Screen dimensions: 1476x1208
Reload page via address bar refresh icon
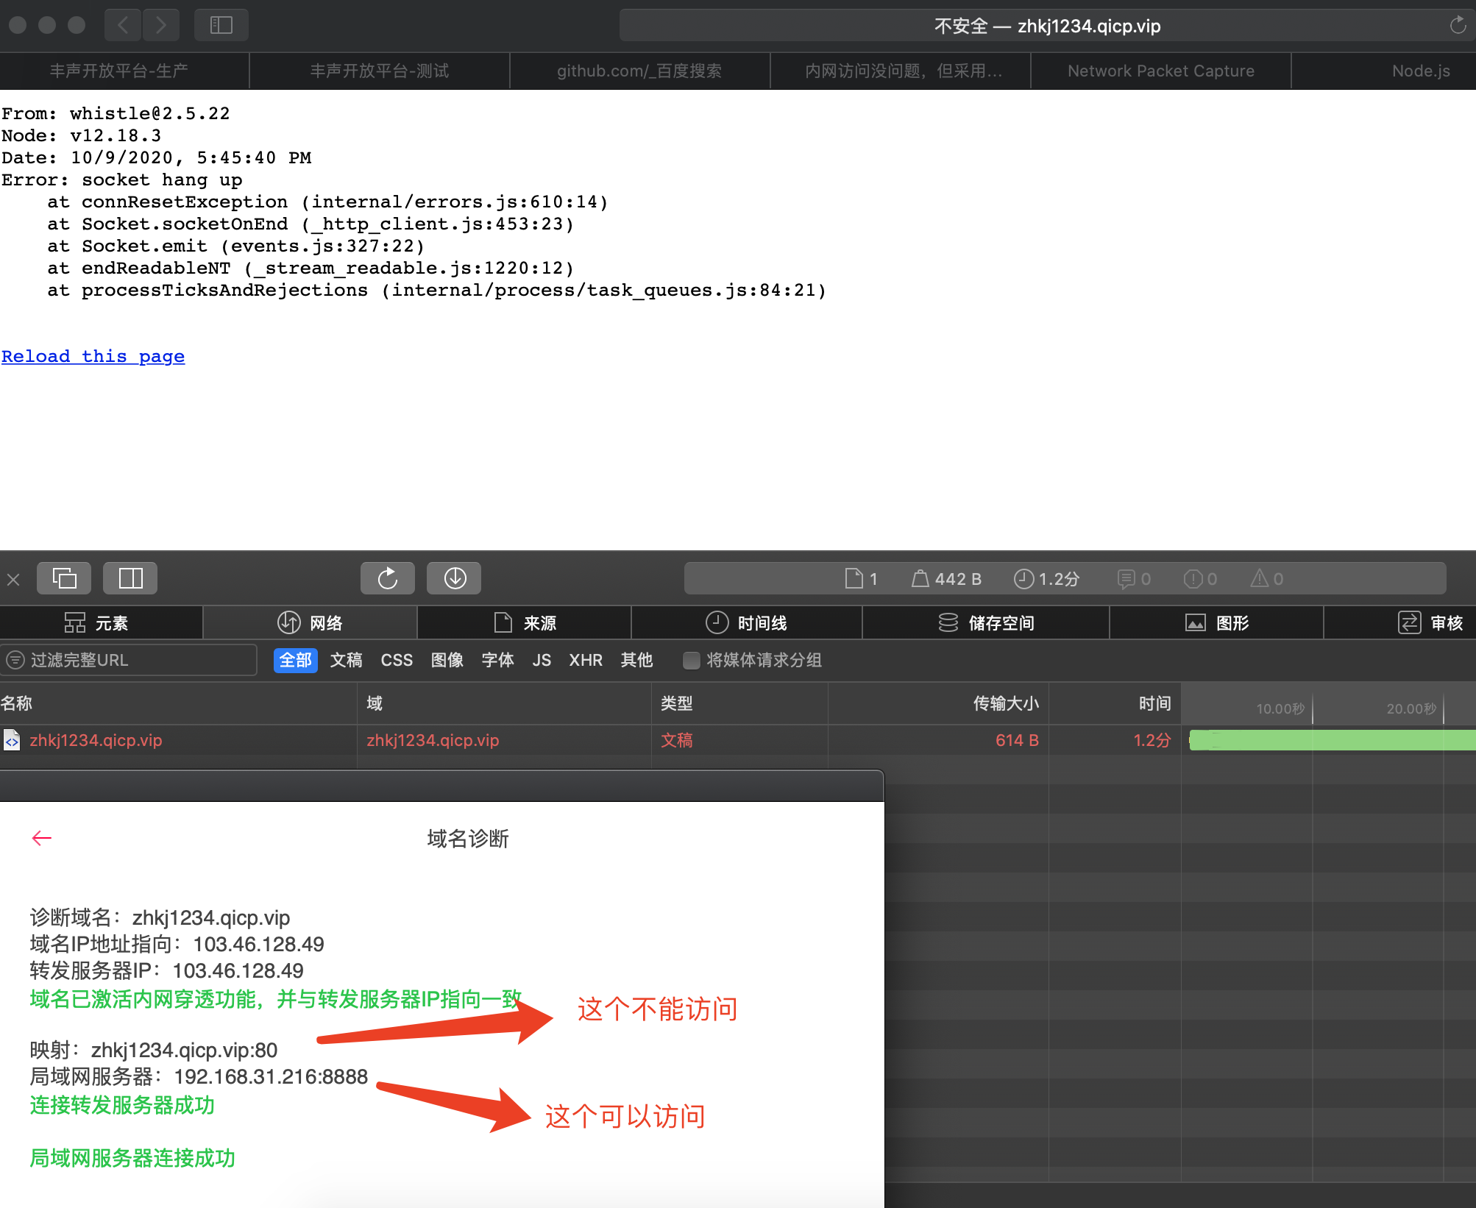point(1458,26)
